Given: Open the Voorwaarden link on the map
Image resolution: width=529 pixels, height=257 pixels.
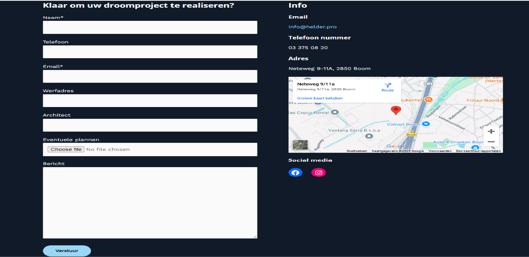Looking at the screenshot, I should [x=440, y=151].
